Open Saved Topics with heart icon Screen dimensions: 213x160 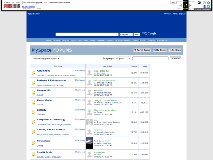142,50
